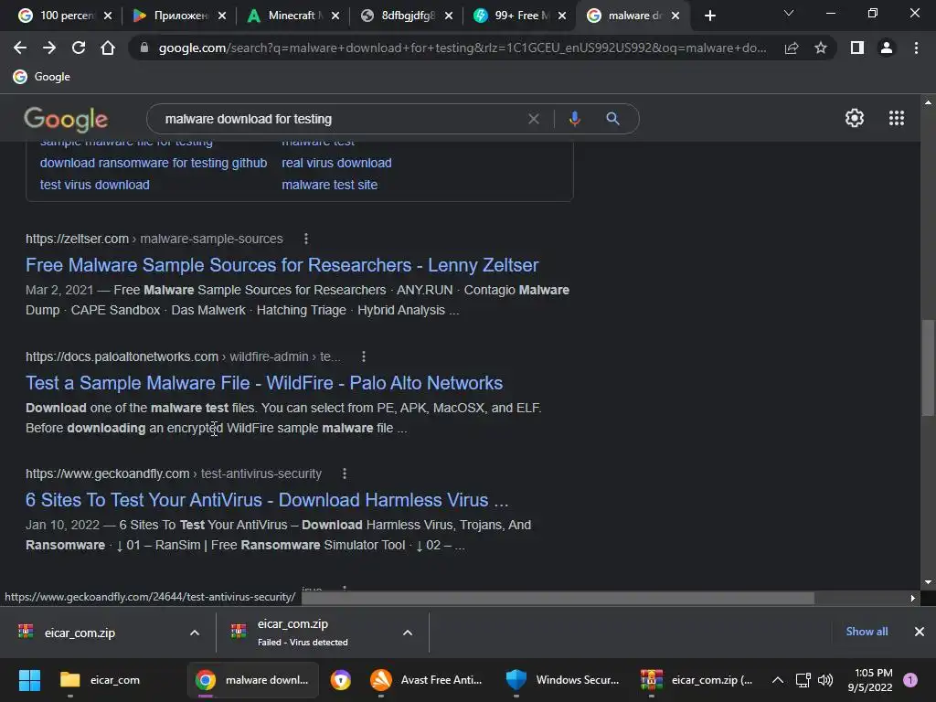Clear the search box text
936x702 pixels.
pyautogui.click(x=534, y=119)
